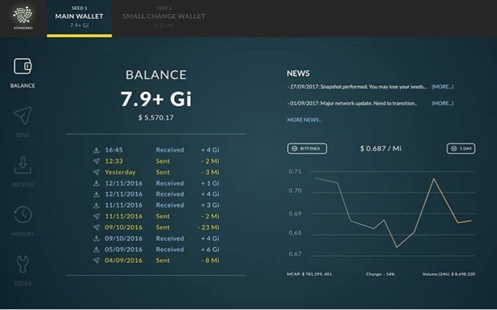
Task: Click the NEWS section heading
Action: click(x=298, y=74)
